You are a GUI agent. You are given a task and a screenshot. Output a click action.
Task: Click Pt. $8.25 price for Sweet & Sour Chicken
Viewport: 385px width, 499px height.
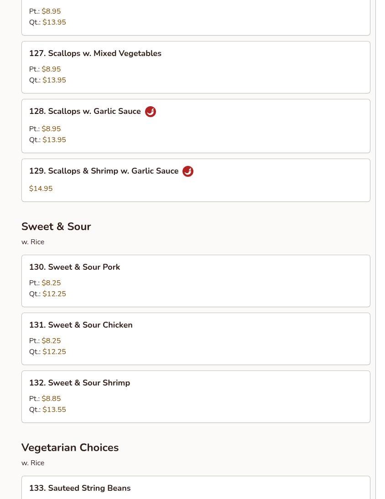tap(51, 341)
